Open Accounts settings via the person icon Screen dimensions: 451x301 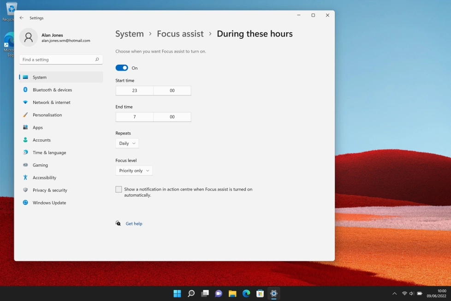tap(25, 140)
